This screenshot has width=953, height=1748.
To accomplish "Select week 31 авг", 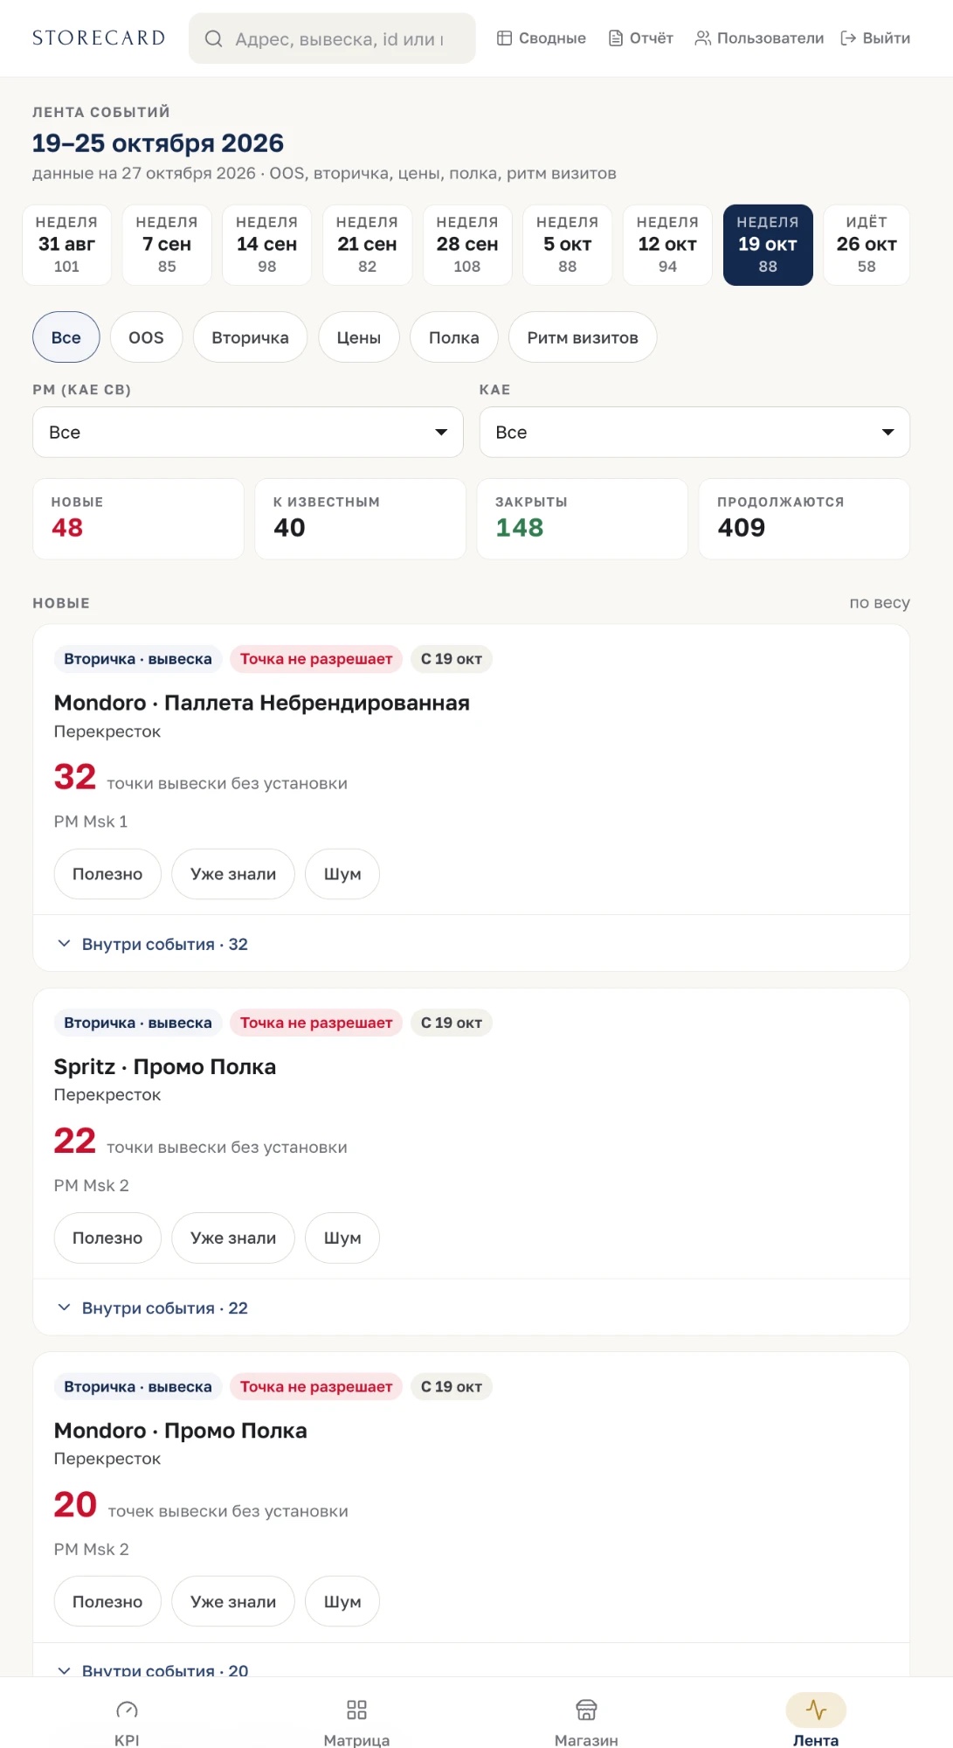I will pos(66,245).
